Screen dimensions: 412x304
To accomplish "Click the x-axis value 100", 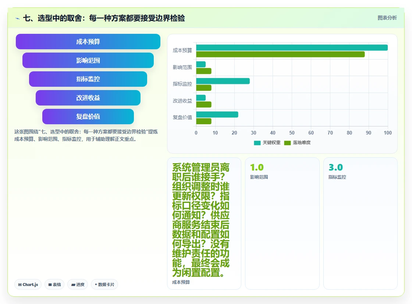I will pyautogui.click(x=388, y=133).
